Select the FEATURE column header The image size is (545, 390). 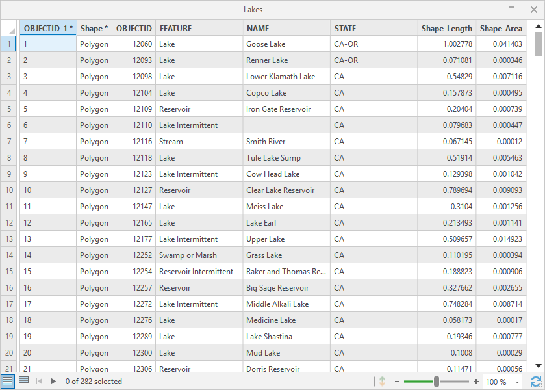pos(199,28)
